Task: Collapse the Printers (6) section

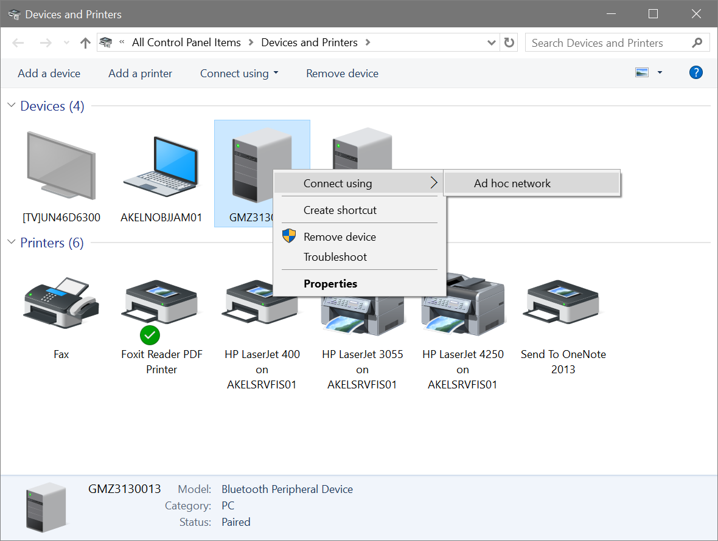Action: 11,242
